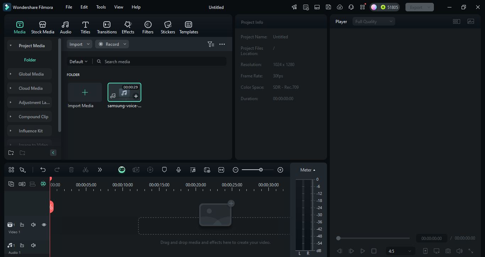Open the Filters tab
The image size is (485, 257).
click(148, 27)
